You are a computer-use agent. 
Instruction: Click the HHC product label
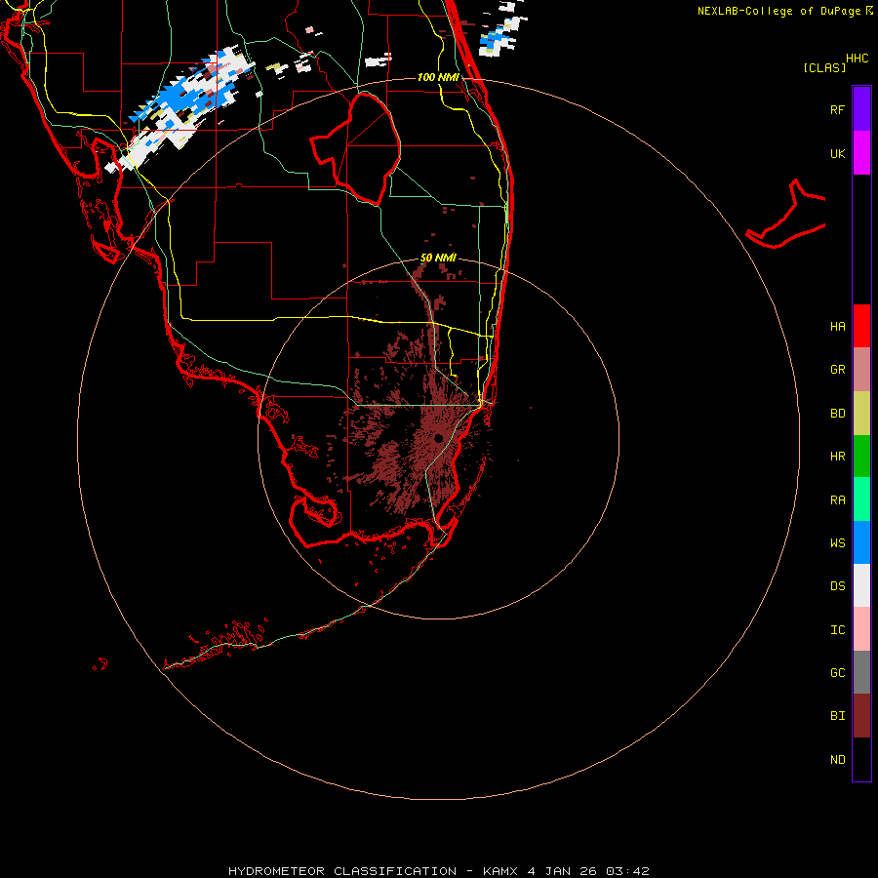point(857,59)
